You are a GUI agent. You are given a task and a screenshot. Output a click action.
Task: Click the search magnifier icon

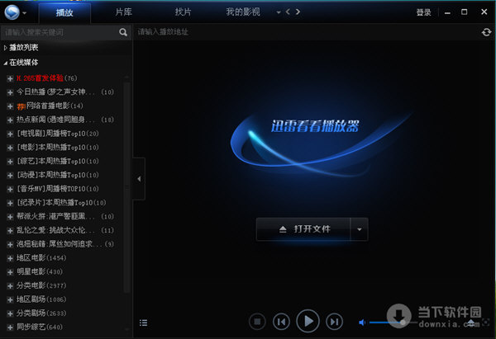(x=123, y=32)
